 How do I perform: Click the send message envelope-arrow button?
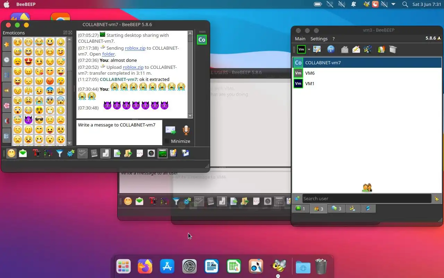pos(170,130)
